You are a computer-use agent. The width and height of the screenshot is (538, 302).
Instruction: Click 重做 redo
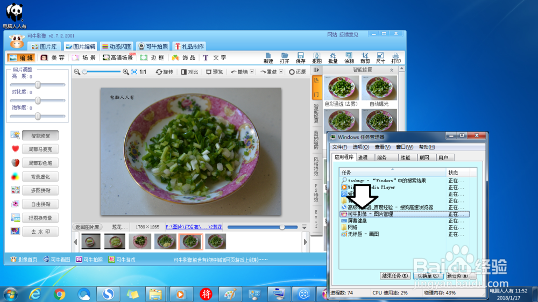[x=268, y=72]
